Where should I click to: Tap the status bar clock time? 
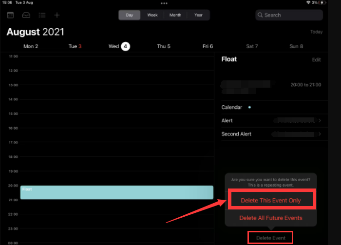(7, 2)
